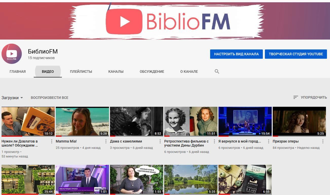Click '53 минуты назад' upload time
Screen dimensions: 330x195
pos(15,156)
